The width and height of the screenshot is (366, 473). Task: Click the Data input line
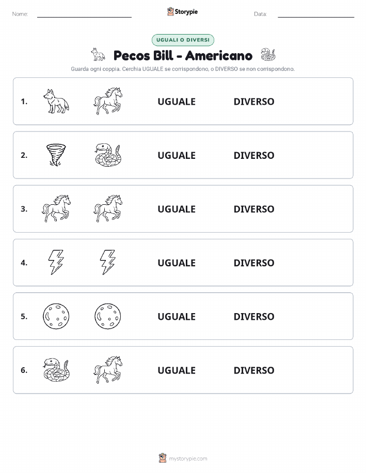(316, 14)
